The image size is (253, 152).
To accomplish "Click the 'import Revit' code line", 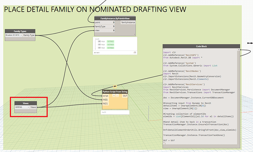I will click(x=171, y=73).
